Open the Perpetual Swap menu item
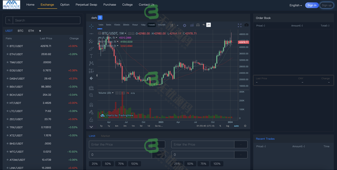Viewport: 337px width, 170px height. 86,5
